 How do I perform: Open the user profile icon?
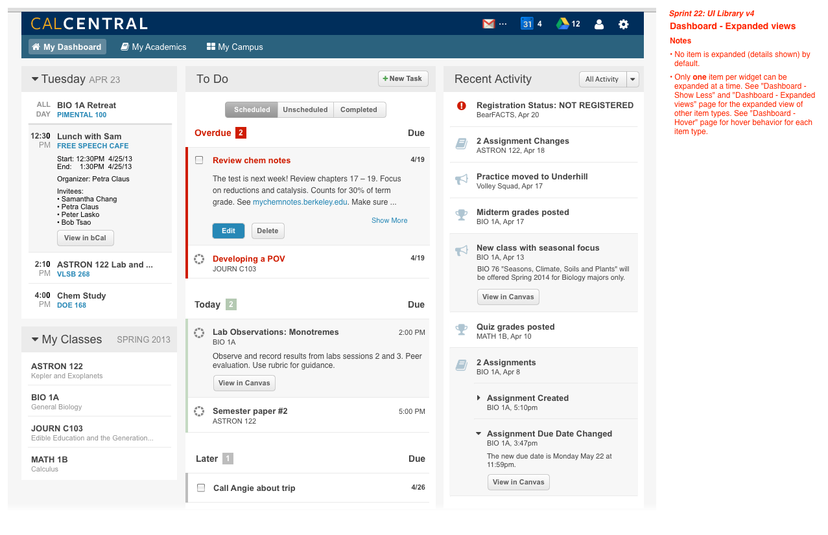pyautogui.click(x=599, y=24)
